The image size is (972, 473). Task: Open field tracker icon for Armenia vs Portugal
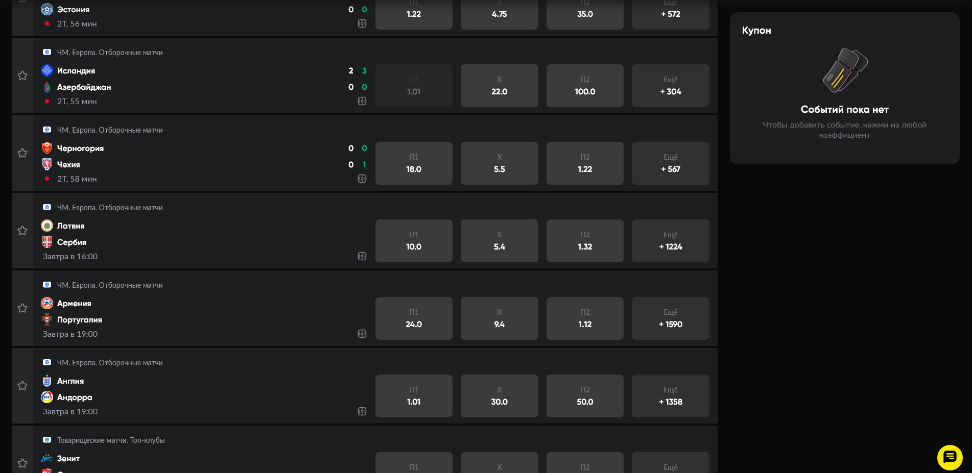pyautogui.click(x=362, y=334)
